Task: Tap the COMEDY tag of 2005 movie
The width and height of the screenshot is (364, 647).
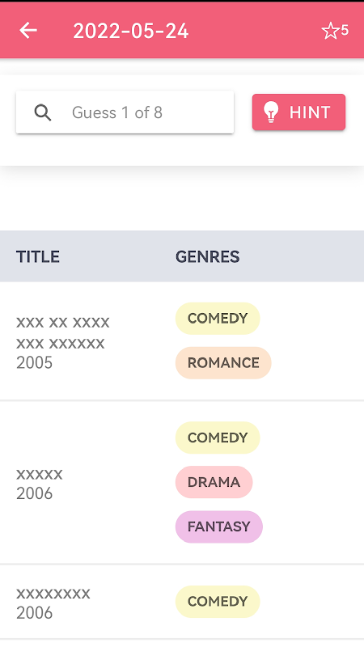Action: point(218,318)
